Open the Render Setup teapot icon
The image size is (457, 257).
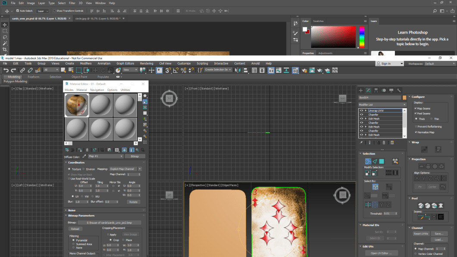[x=304, y=70]
